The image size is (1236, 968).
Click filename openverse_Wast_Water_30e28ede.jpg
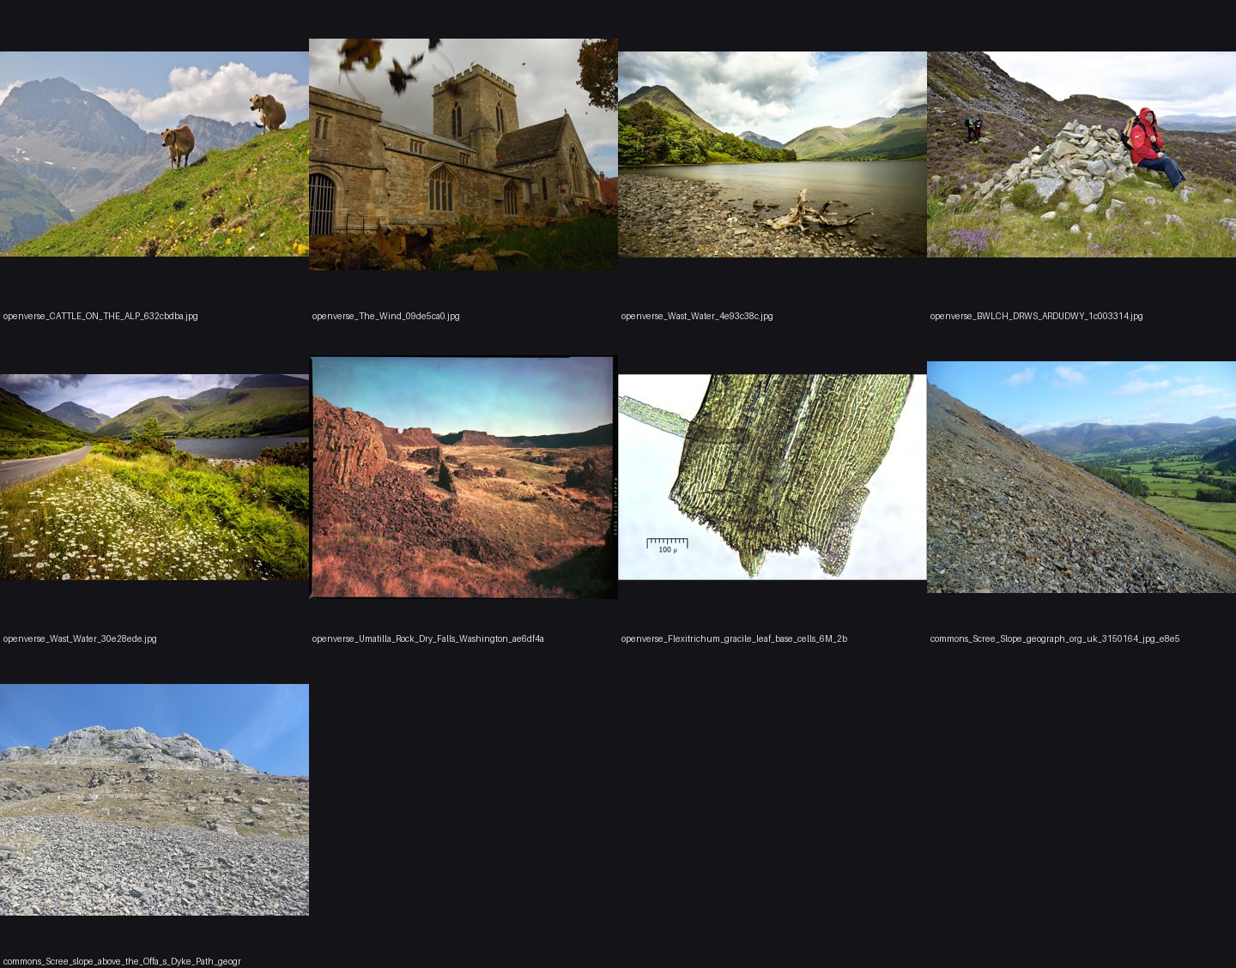(x=80, y=638)
